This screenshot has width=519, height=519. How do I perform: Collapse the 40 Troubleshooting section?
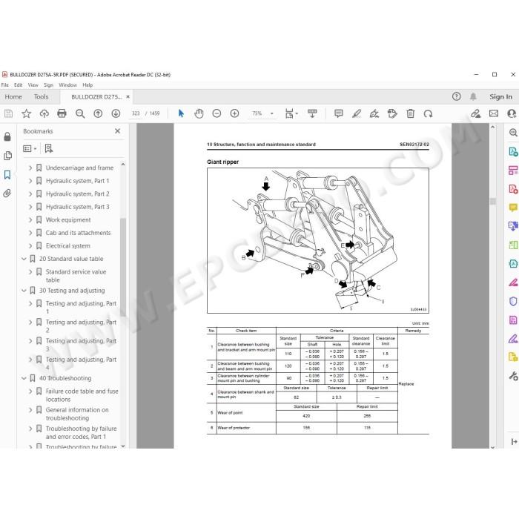click(24, 378)
